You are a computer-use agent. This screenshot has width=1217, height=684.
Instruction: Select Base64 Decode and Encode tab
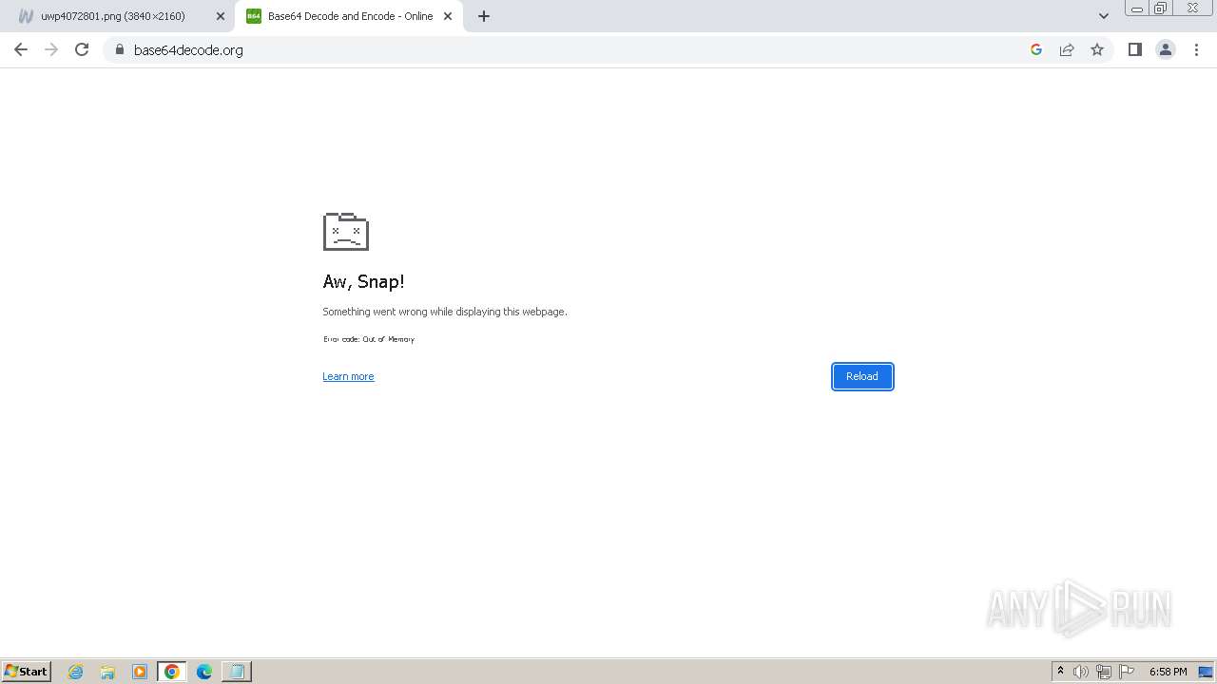[x=349, y=16]
